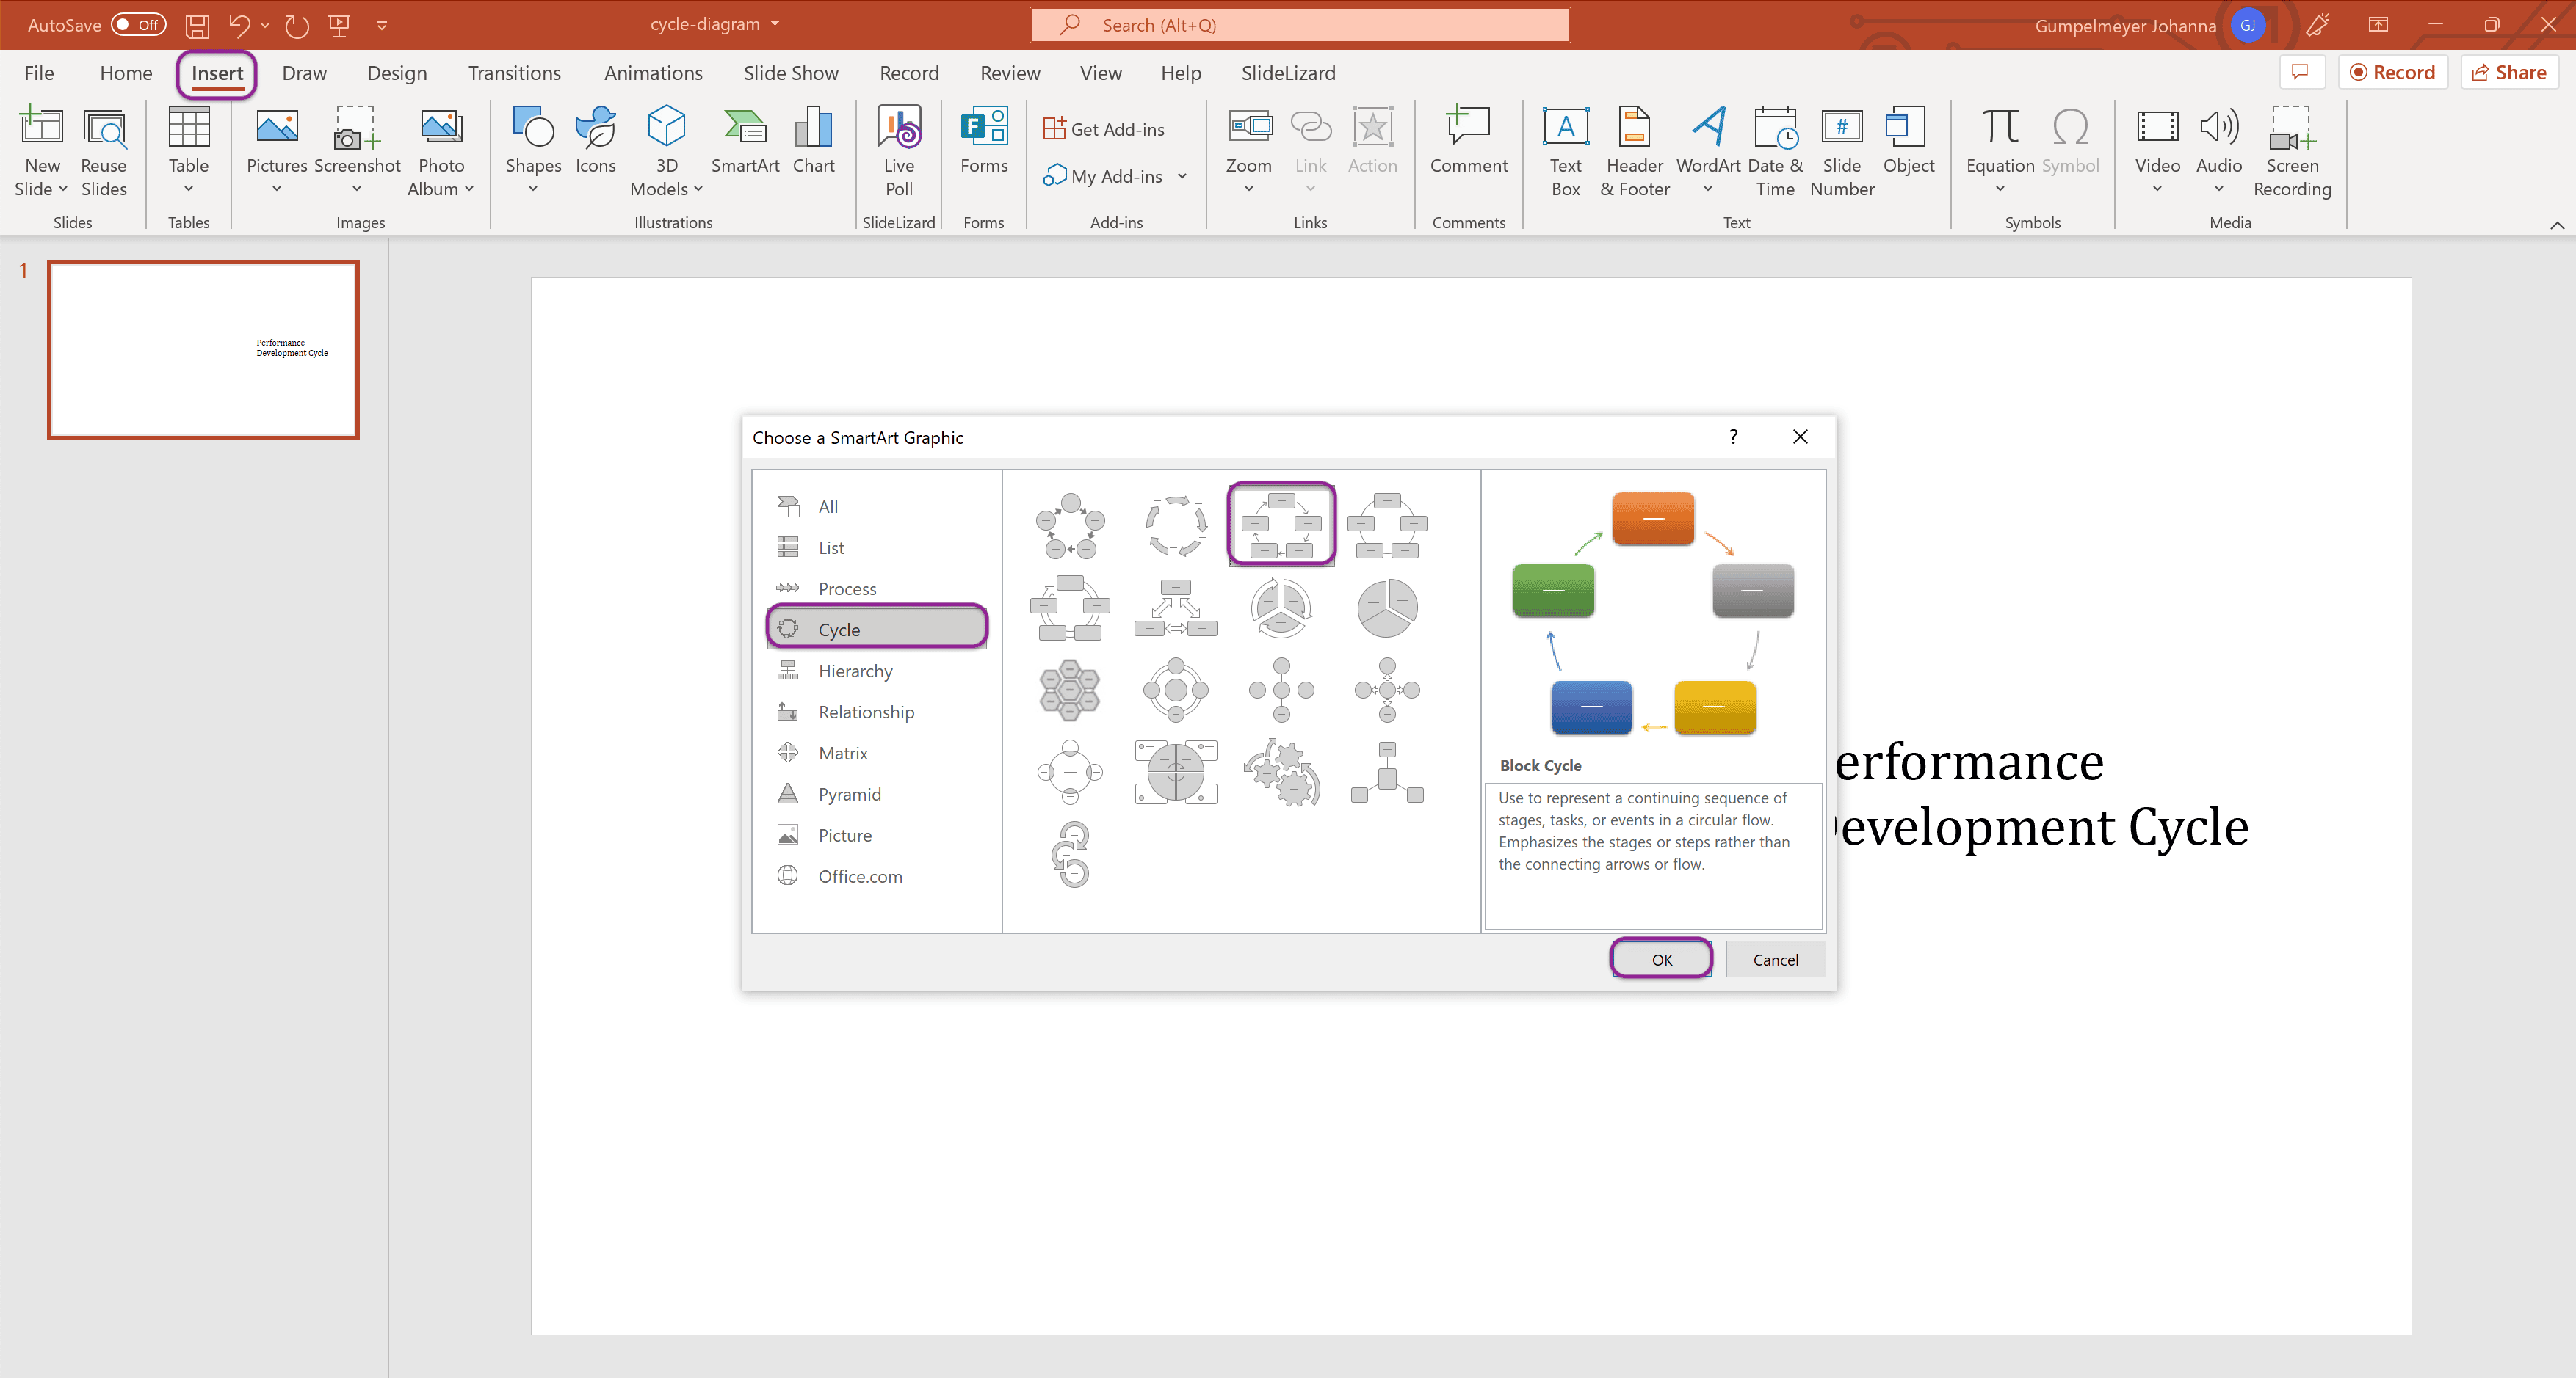
Task: Start a Screen Recording
Action: [2291, 150]
